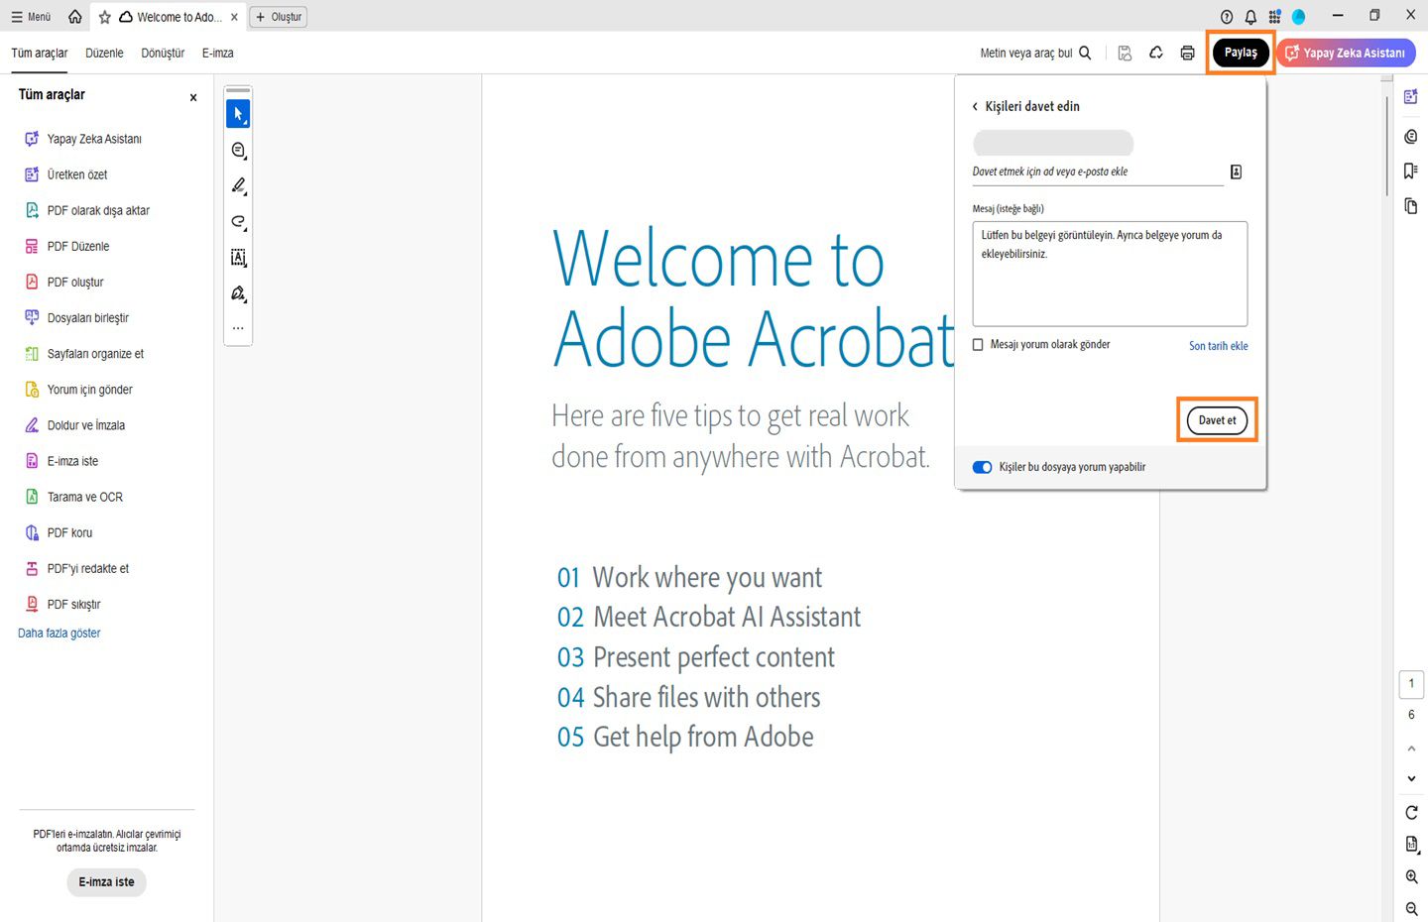Screen dimensions: 1428x922
Task: Select the arrow selection tool
Action: pos(238,114)
